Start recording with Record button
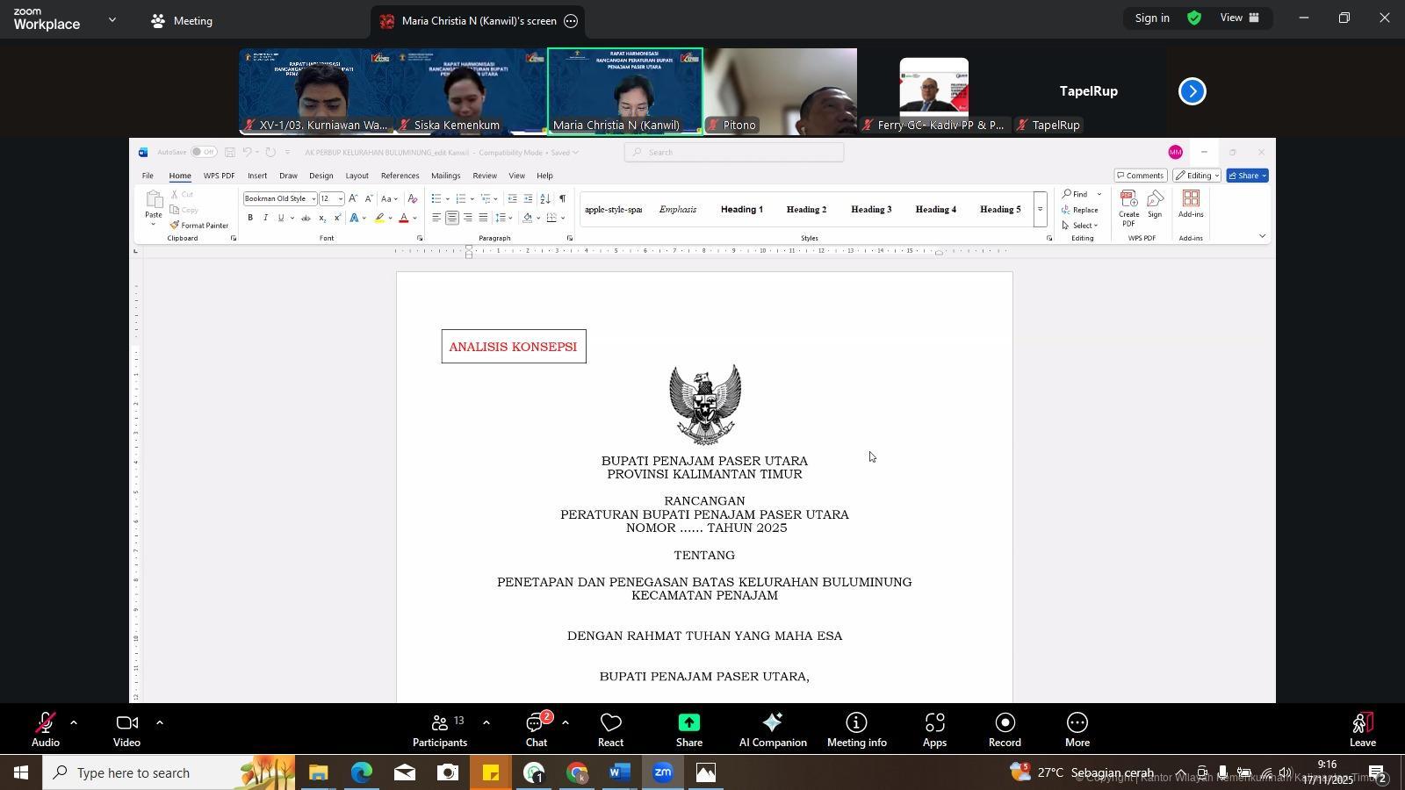This screenshot has height=790, width=1405. point(1005,729)
